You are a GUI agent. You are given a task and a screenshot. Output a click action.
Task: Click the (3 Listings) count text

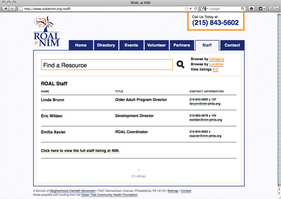[139, 176]
